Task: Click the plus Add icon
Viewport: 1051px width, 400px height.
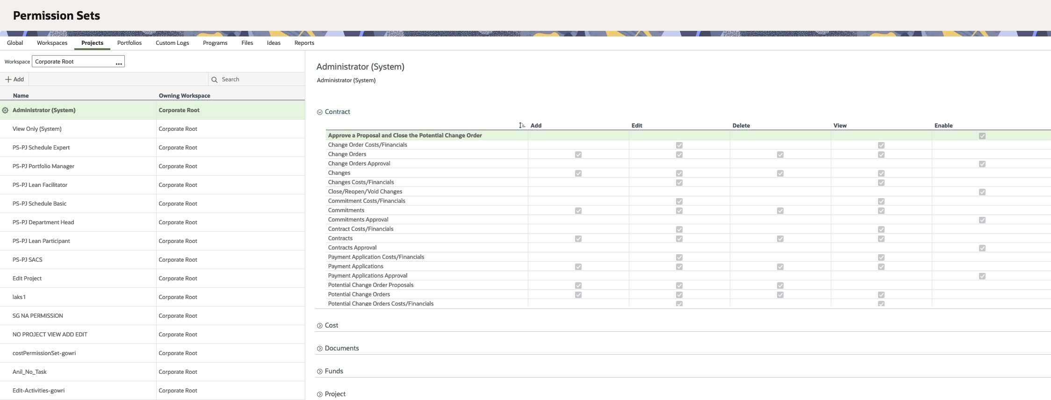Action: [x=8, y=79]
